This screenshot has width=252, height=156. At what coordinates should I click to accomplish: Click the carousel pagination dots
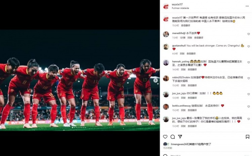click(79, 128)
